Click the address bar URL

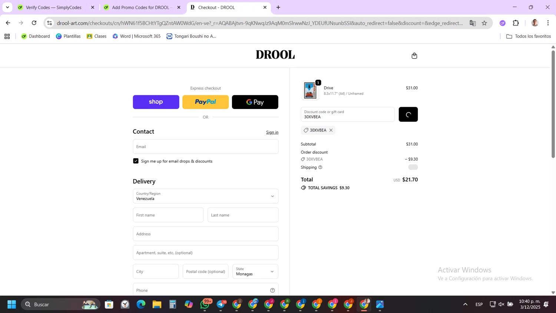(x=259, y=23)
